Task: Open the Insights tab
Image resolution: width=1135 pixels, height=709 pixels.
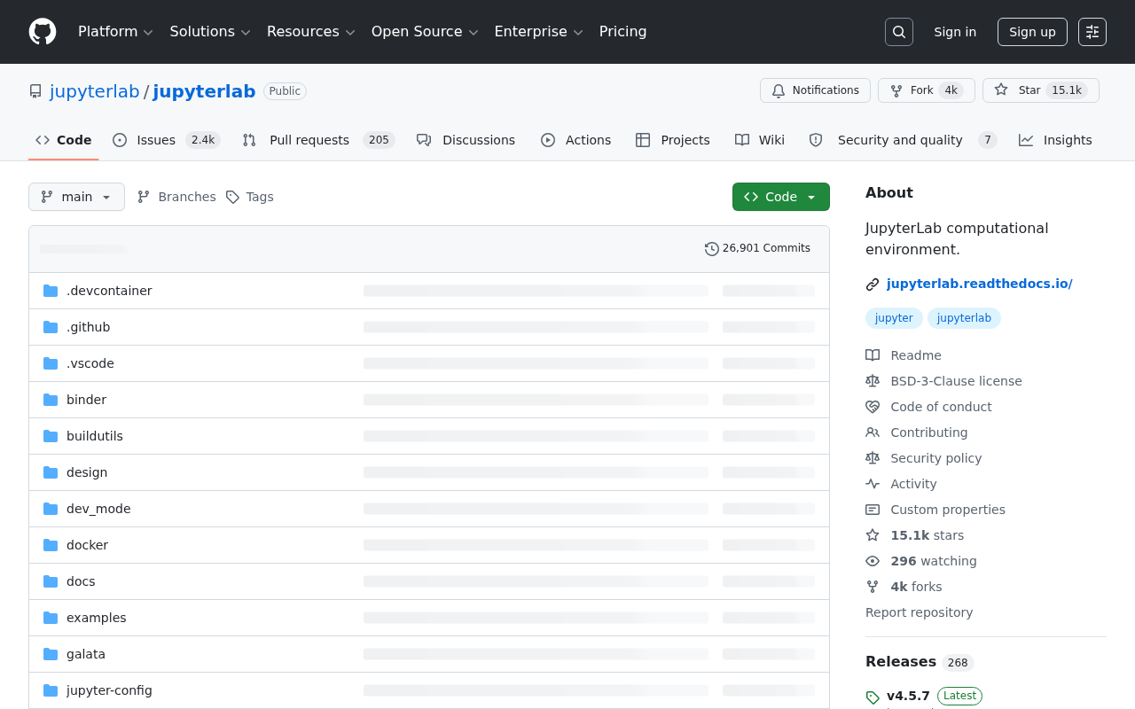Action: click(x=1055, y=140)
